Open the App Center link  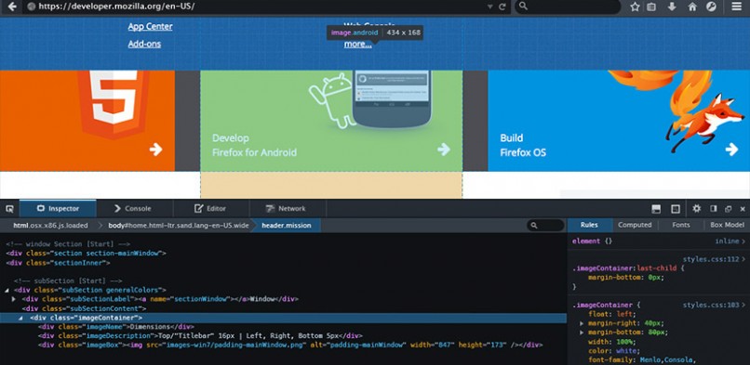pos(150,27)
